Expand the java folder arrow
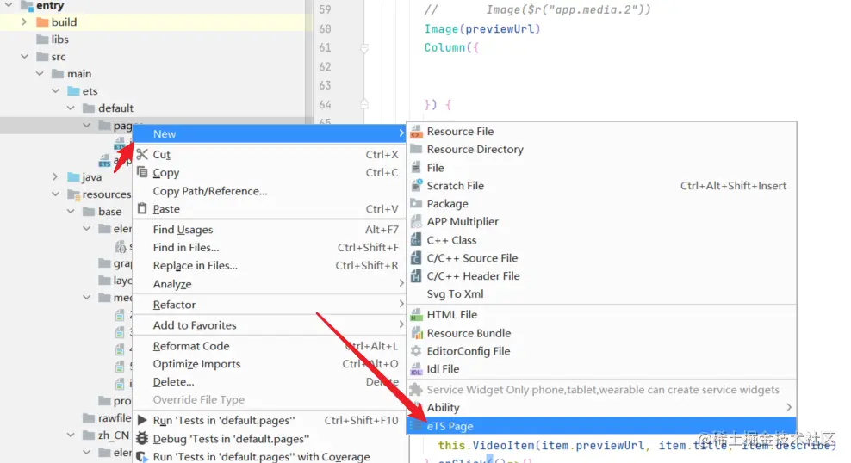 pos(55,176)
